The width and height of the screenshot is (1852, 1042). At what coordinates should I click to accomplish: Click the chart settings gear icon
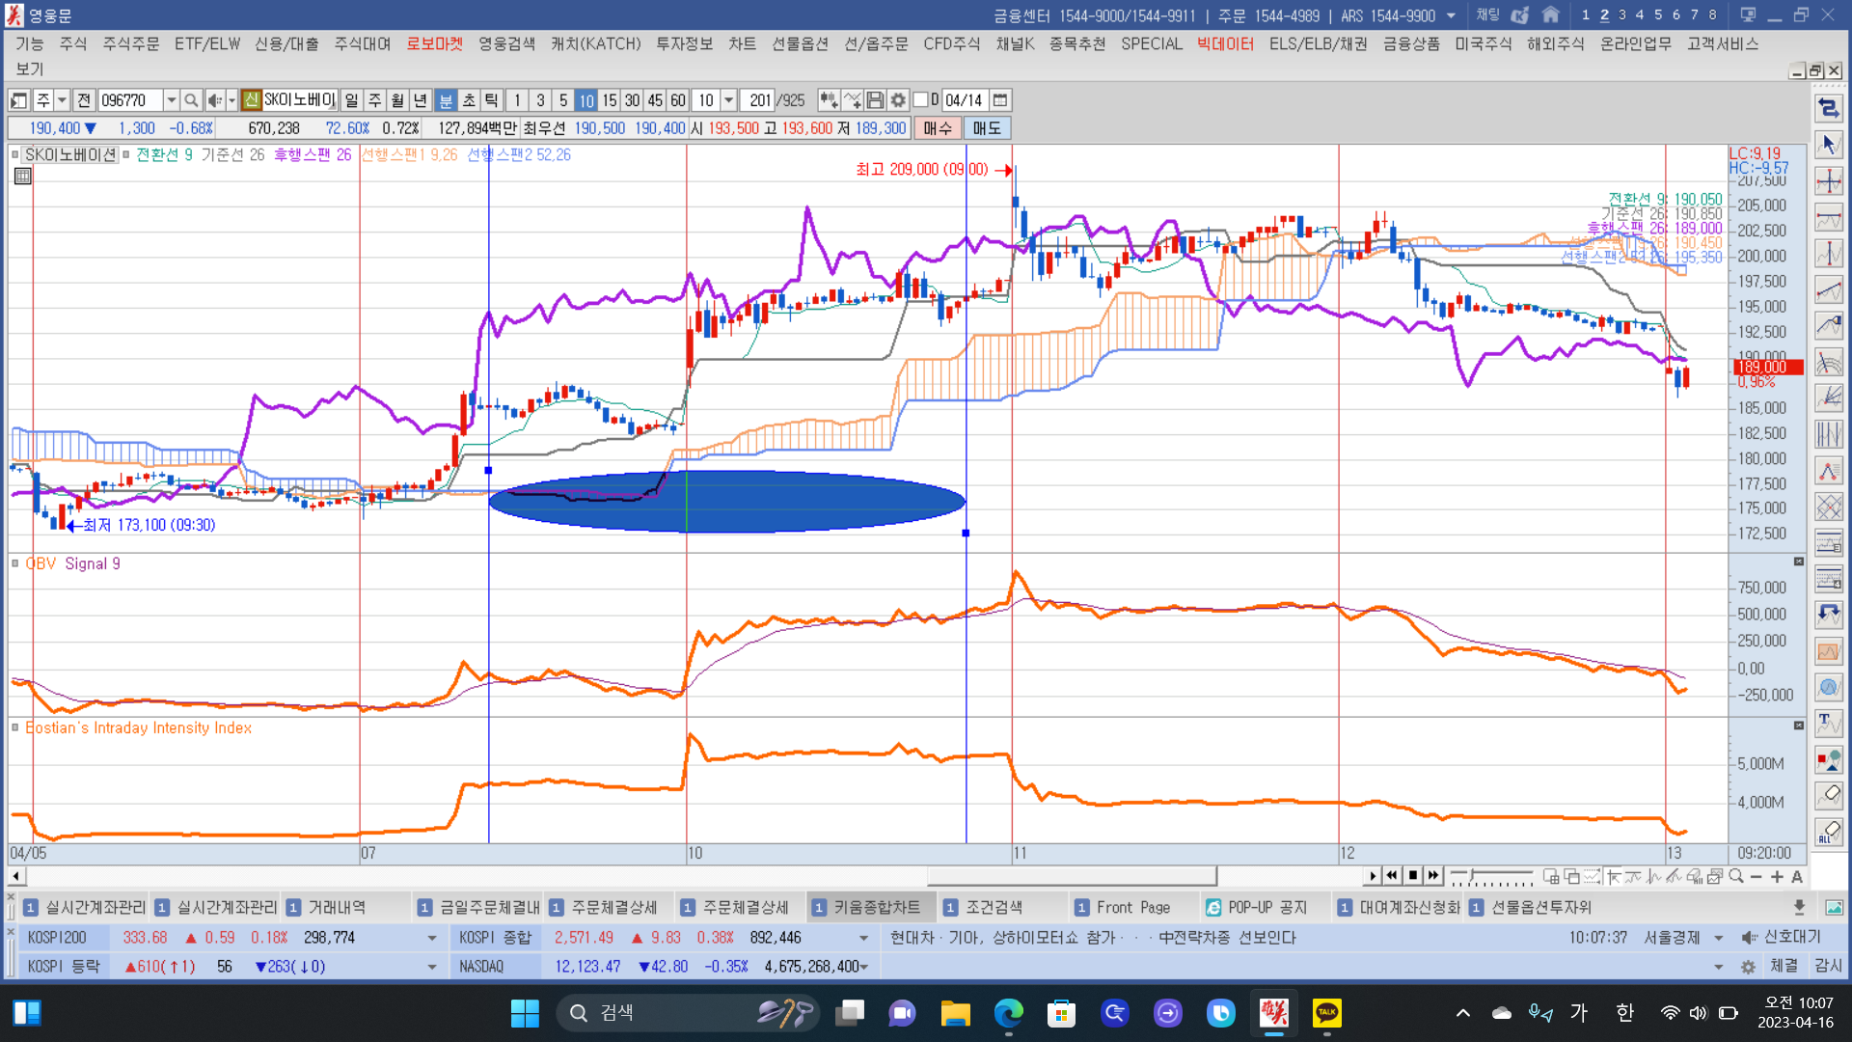point(898,100)
